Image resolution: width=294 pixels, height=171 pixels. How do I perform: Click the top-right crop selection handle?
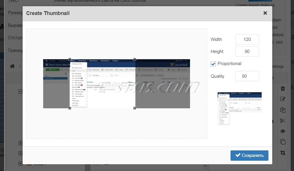click(135, 59)
